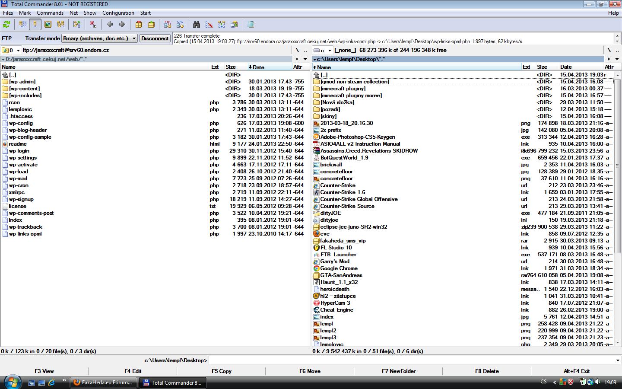Open the Transfer mode combo box
The height and width of the screenshot is (389, 622).
[99, 38]
